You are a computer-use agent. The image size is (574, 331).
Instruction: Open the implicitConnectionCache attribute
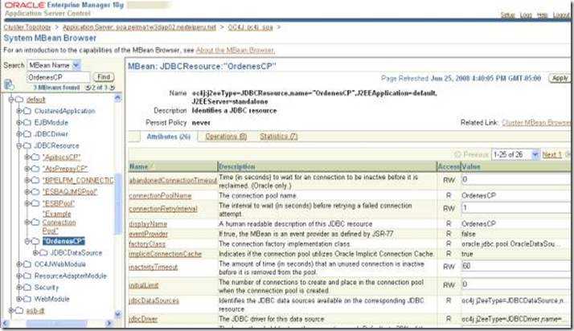tap(165, 254)
